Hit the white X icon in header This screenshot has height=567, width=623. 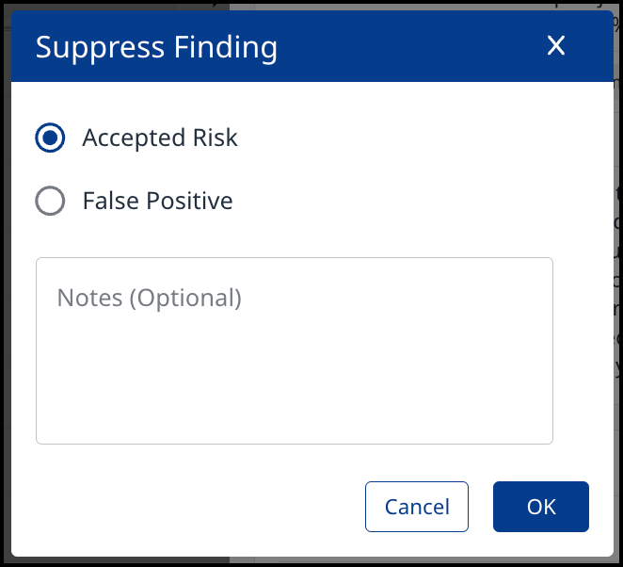(556, 46)
